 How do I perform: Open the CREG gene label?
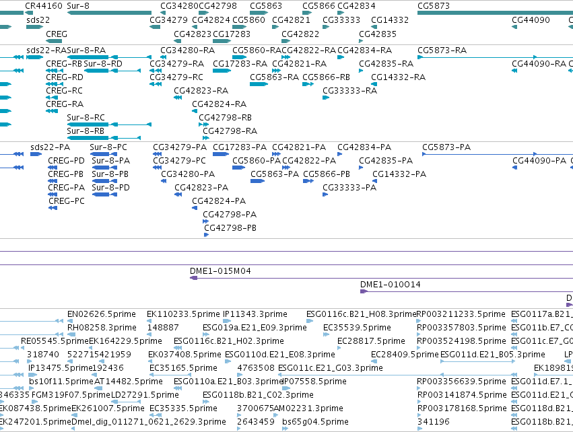click(x=57, y=34)
